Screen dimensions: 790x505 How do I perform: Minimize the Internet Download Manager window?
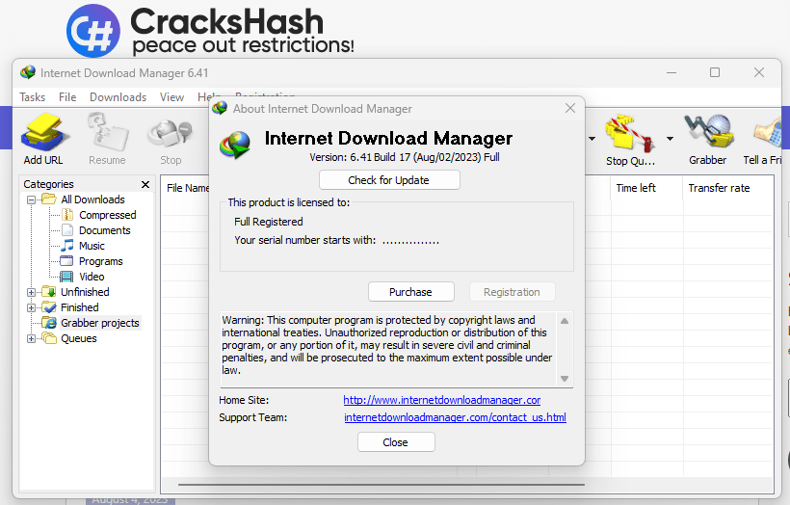(x=671, y=72)
